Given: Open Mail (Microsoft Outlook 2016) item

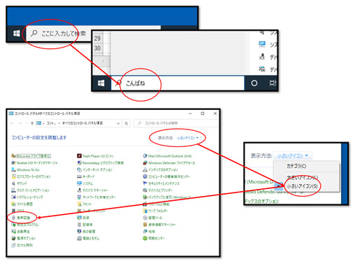Looking at the screenshot, I should (x=170, y=156).
